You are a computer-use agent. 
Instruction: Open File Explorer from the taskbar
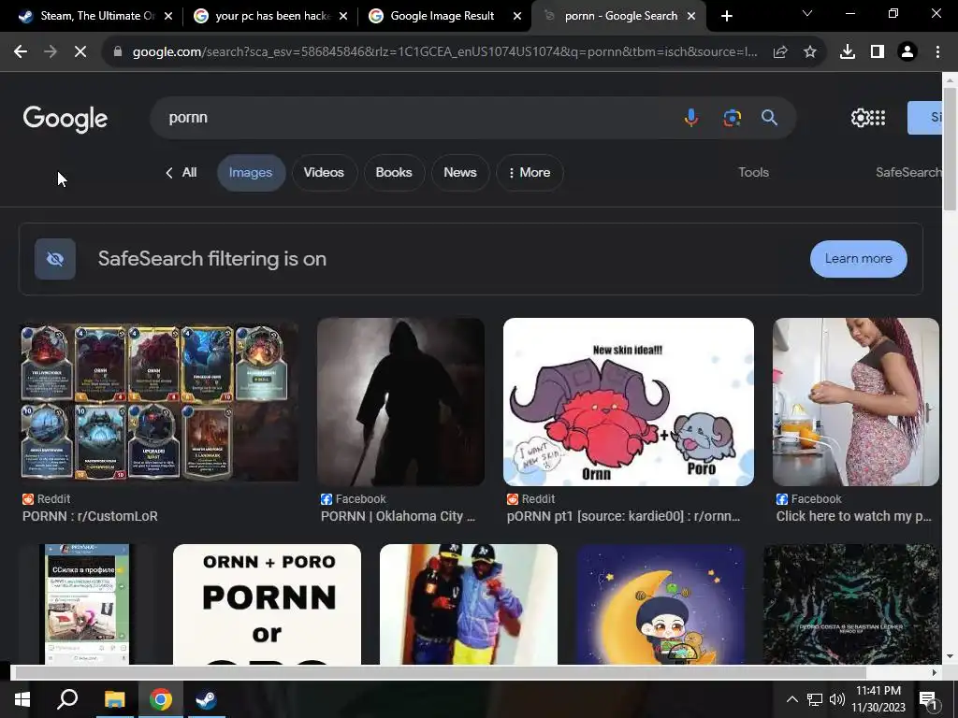114,699
